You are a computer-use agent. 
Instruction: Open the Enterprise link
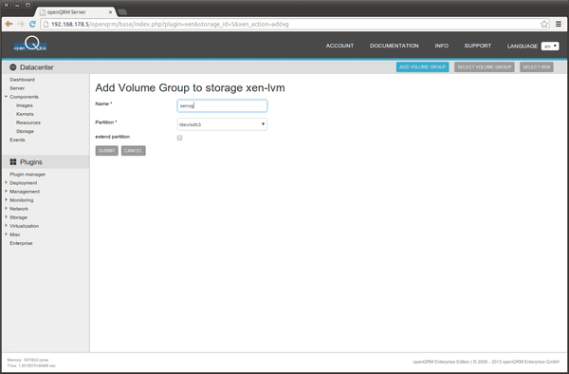tap(21, 243)
